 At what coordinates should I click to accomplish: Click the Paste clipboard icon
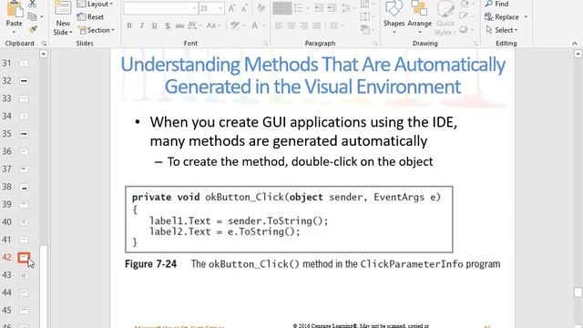tap(15, 8)
